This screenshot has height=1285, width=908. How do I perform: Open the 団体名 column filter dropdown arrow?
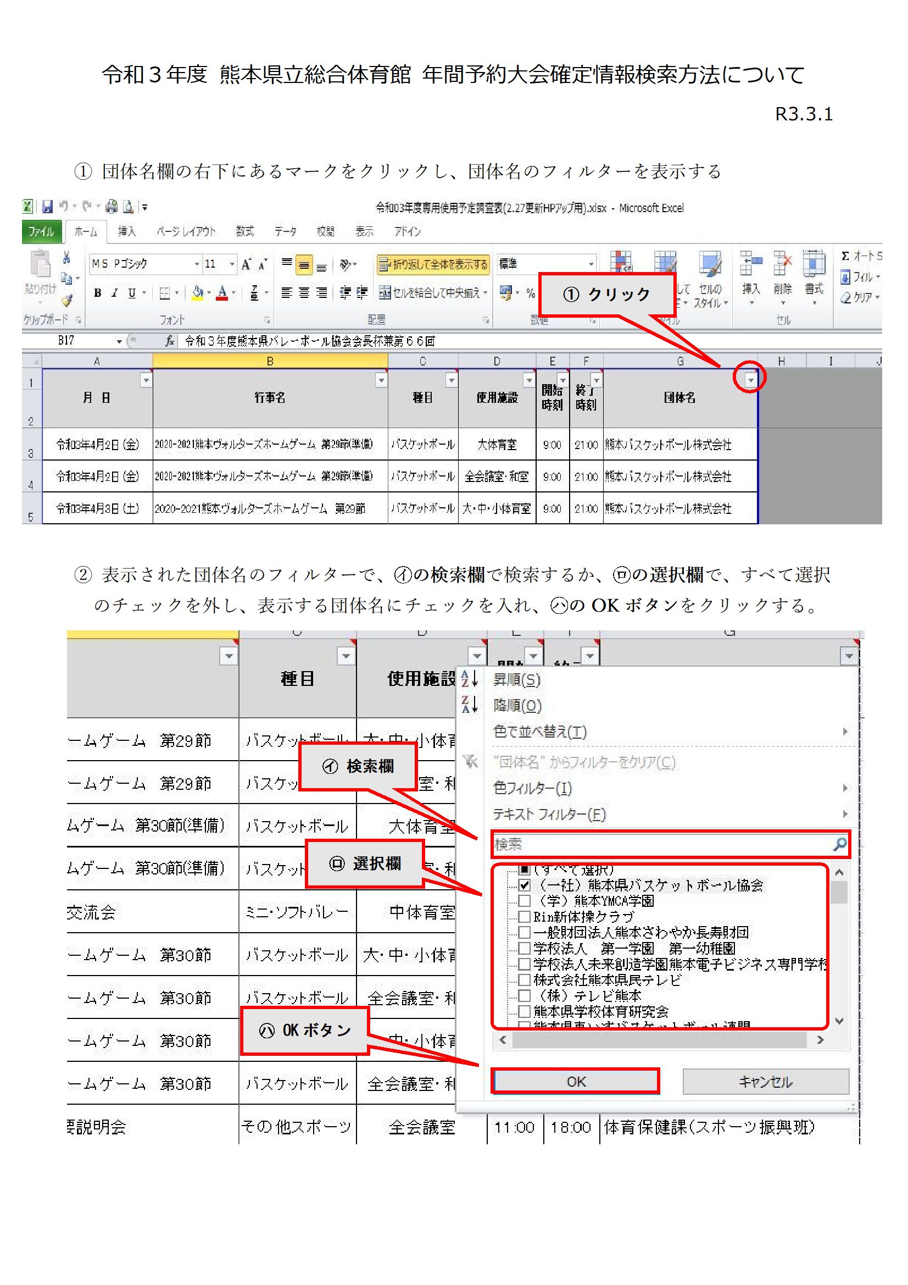pos(750,380)
